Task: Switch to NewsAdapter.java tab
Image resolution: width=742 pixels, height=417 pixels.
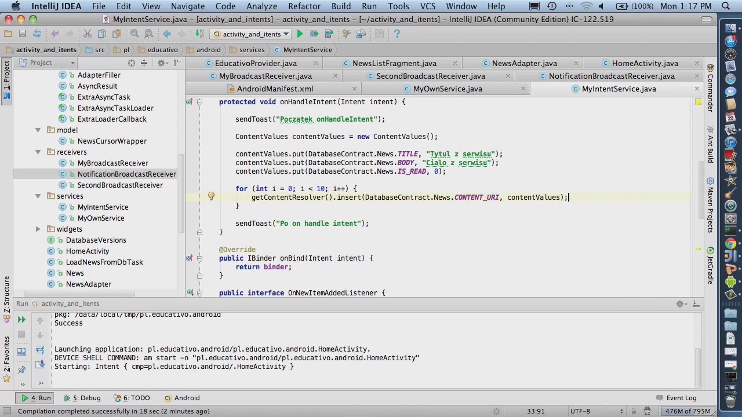Action: pyautogui.click(x=524, y=64)
